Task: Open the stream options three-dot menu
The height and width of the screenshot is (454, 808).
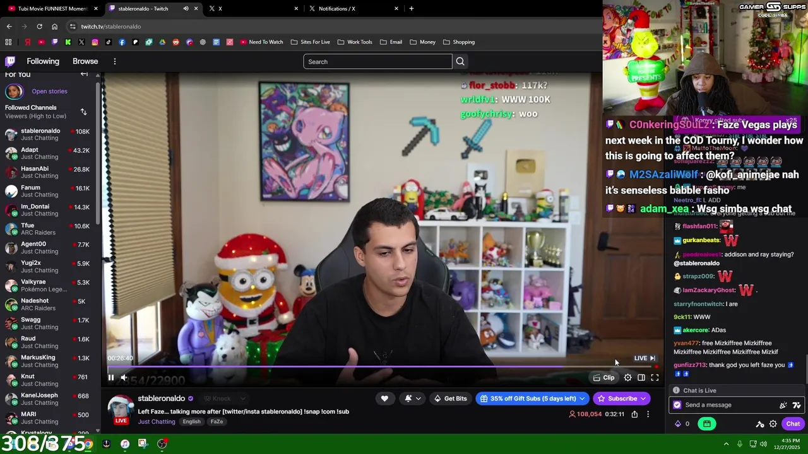Action: click(x=648, y=414)
